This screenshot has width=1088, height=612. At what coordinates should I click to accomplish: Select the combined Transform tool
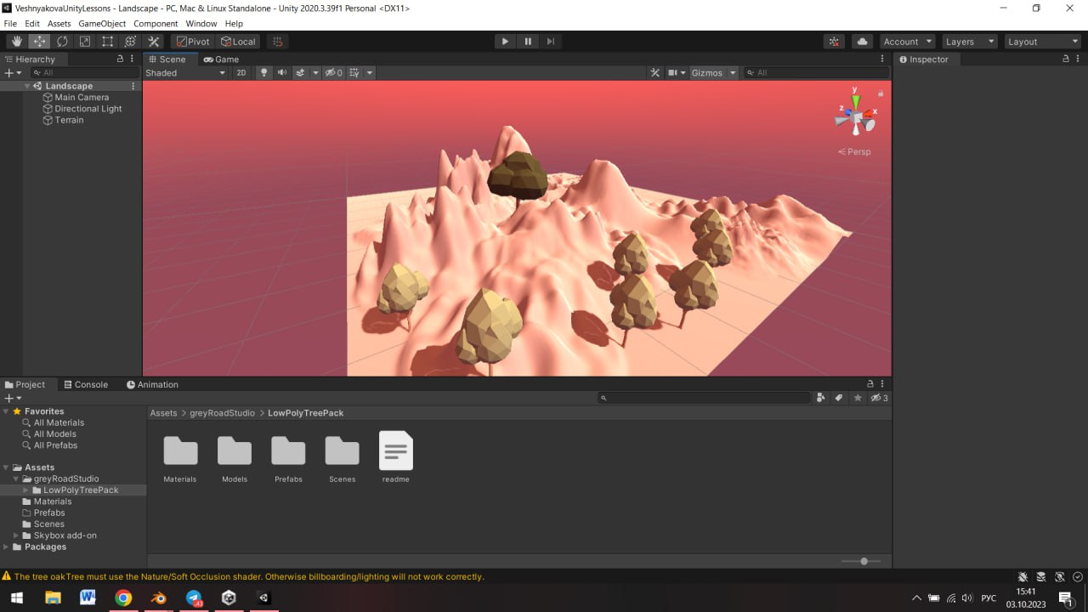(x=130, y=42)
